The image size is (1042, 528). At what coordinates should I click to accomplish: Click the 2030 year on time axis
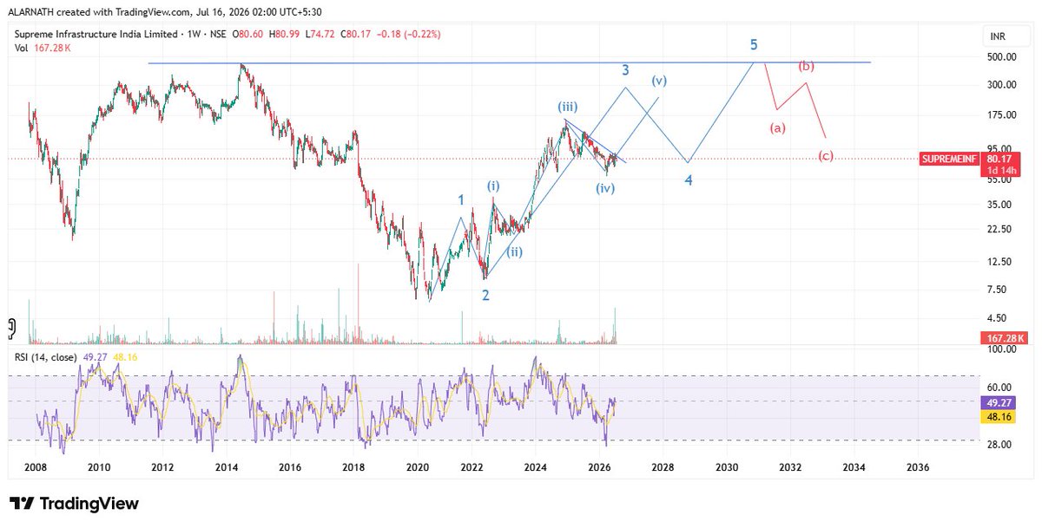pyautogui.click(x=727, y=466)
